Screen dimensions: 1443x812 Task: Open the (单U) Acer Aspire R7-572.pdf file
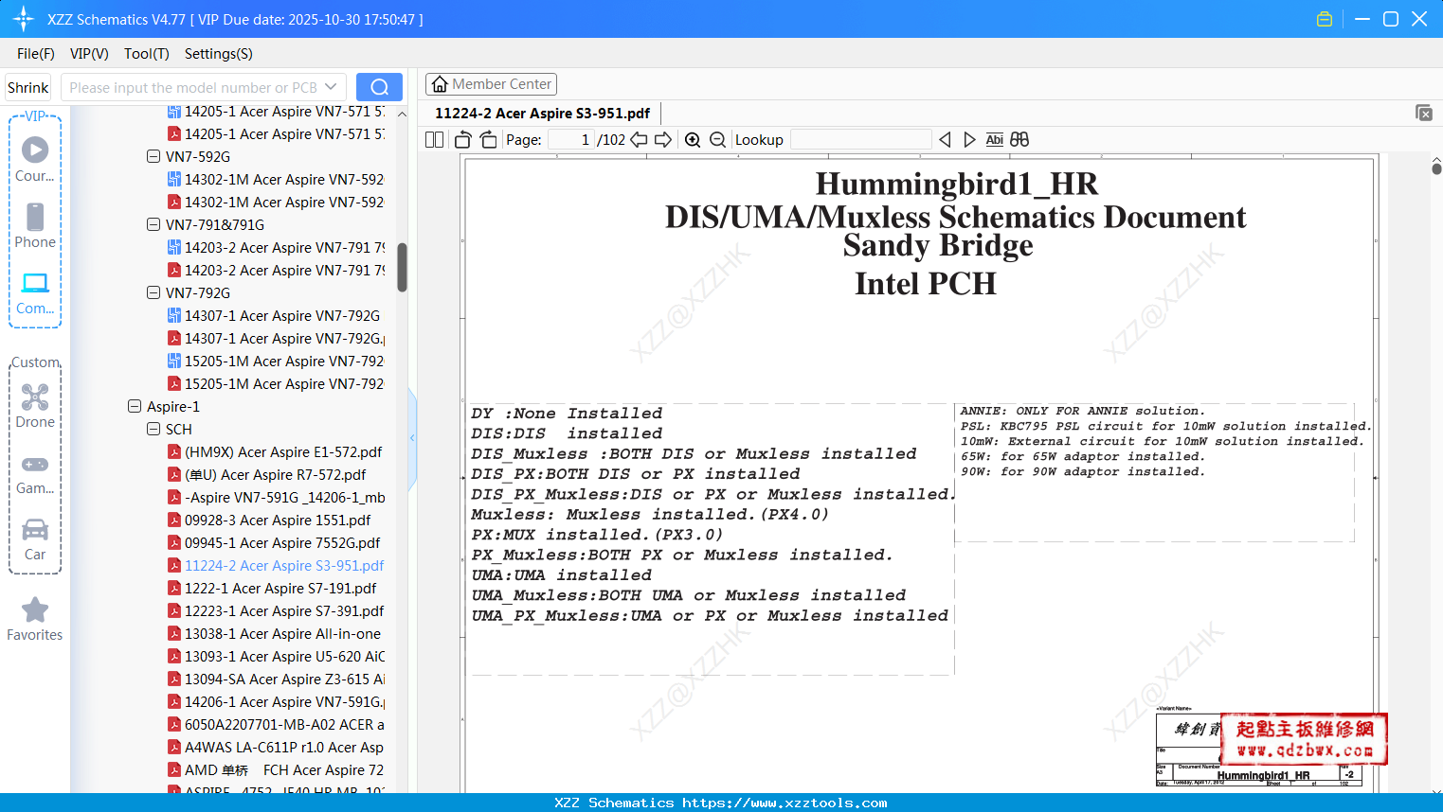click(267, 475)
